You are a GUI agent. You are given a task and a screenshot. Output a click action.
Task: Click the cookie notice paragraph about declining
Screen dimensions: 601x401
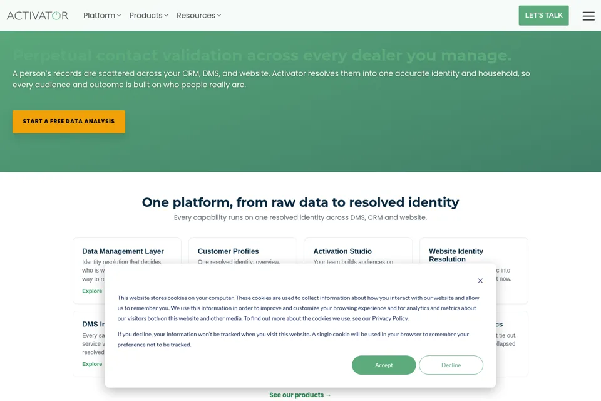293,339
